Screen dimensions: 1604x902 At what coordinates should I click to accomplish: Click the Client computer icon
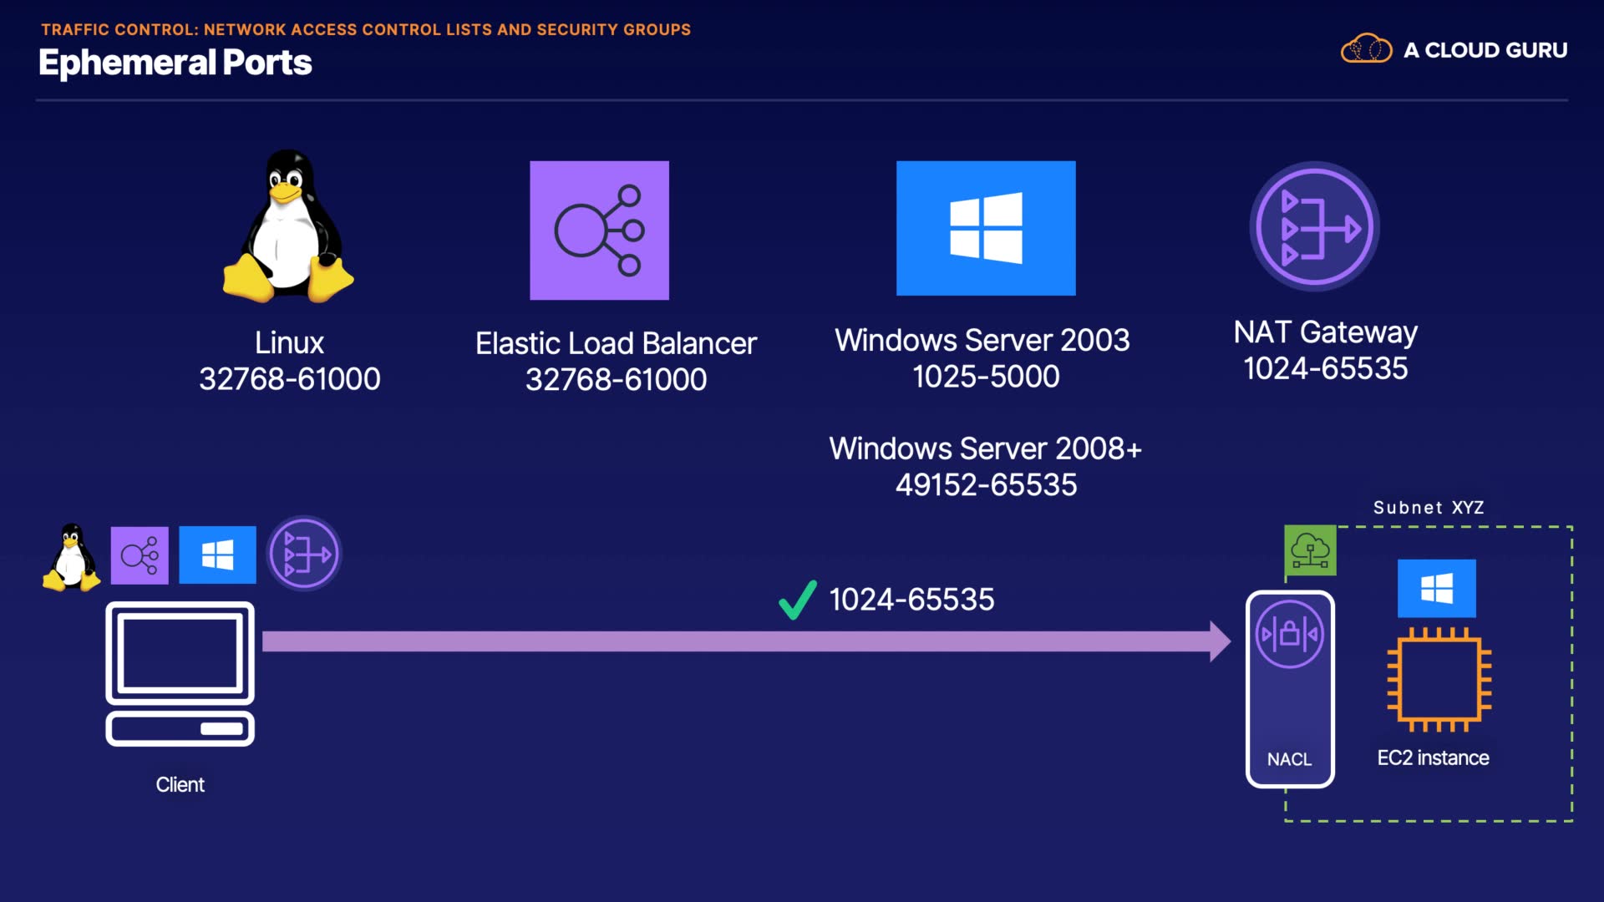tap(180, 673)
